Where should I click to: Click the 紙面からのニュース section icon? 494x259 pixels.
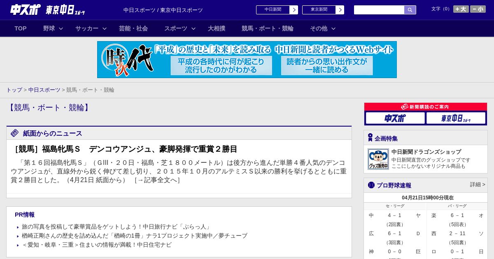15,133
